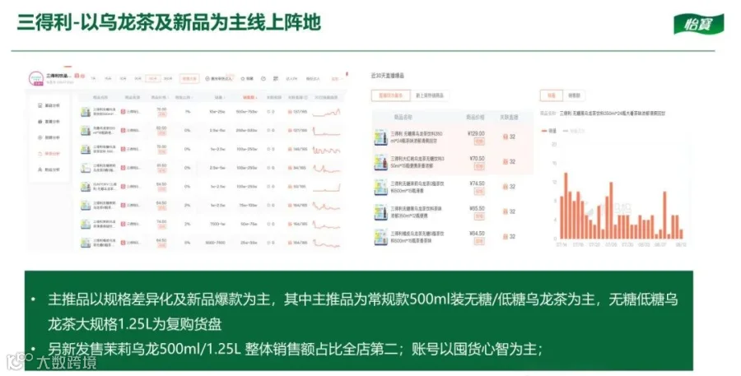The height and width of the screenshot is (376, 741).
Task: Click the product image in the 500w-750w sales row
Action: (x=86, y=112)
